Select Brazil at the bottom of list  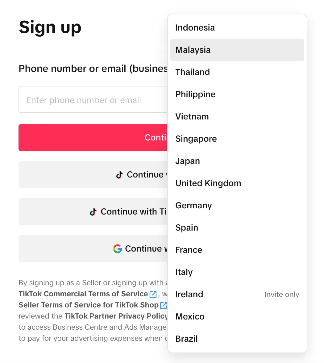(187, 339)
